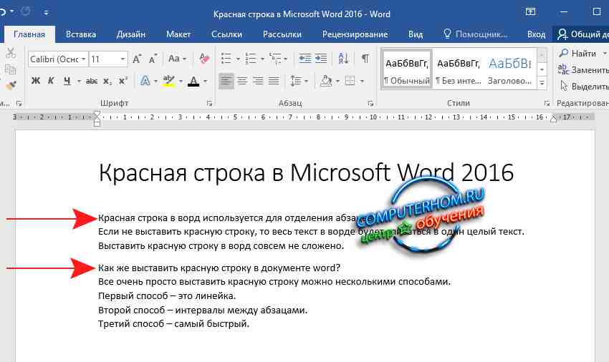Increase font size with the larger A icon

coord(137,59)
